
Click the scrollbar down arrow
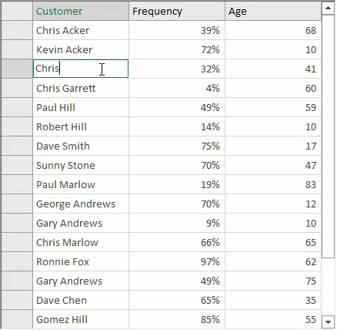click(x=328, y=322)
